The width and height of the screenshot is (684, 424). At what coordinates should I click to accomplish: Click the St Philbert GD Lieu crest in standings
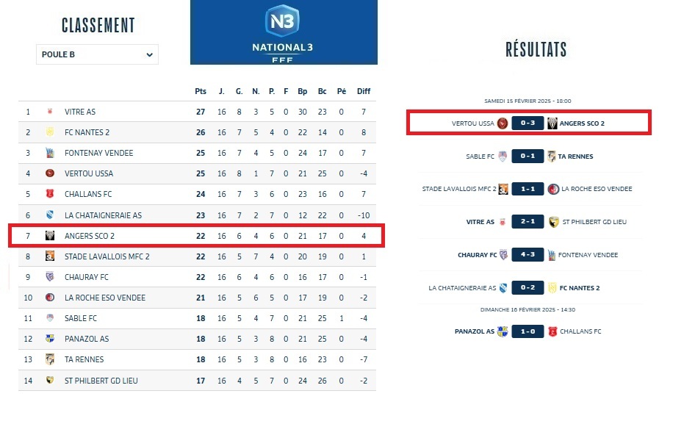pos(50,381)
